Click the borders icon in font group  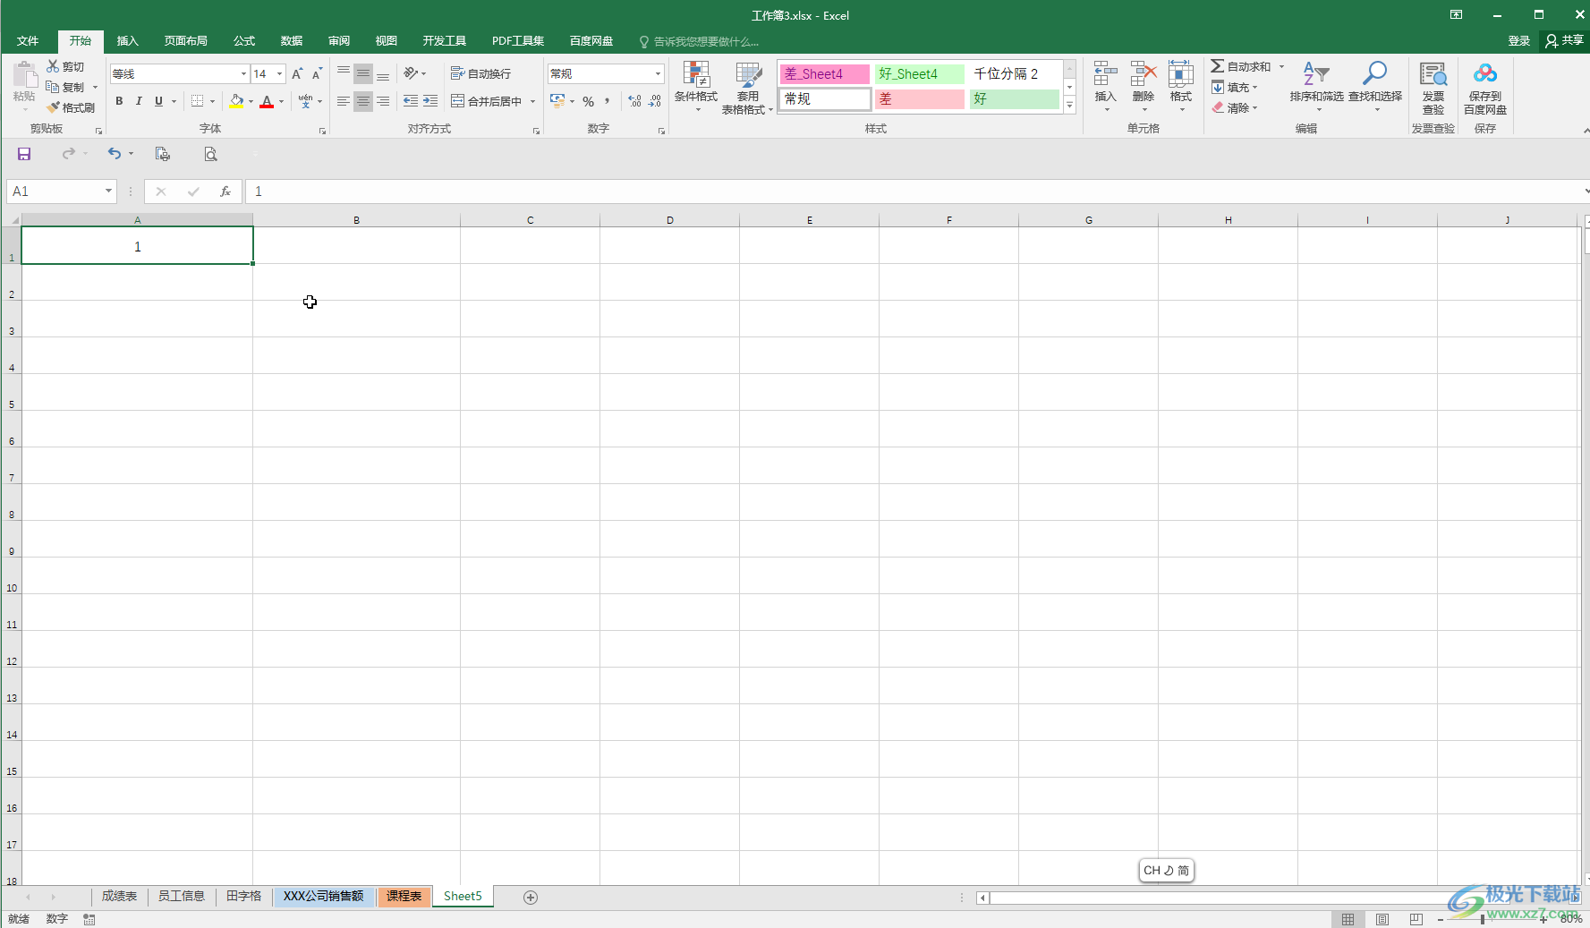pos(198,101)
